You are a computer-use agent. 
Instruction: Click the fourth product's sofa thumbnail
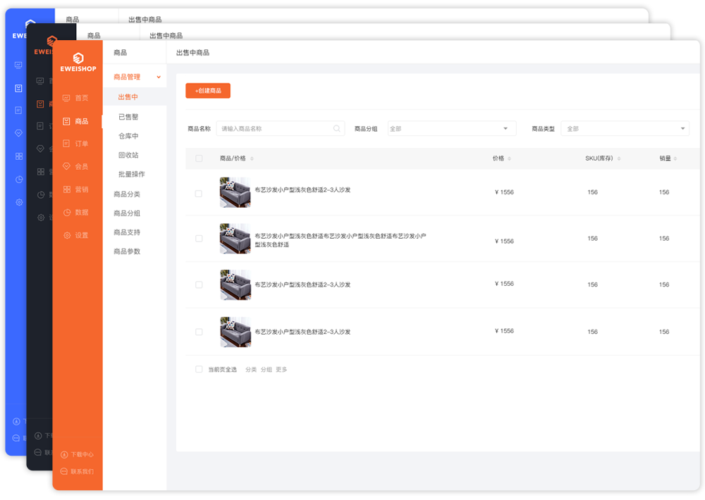235,332
